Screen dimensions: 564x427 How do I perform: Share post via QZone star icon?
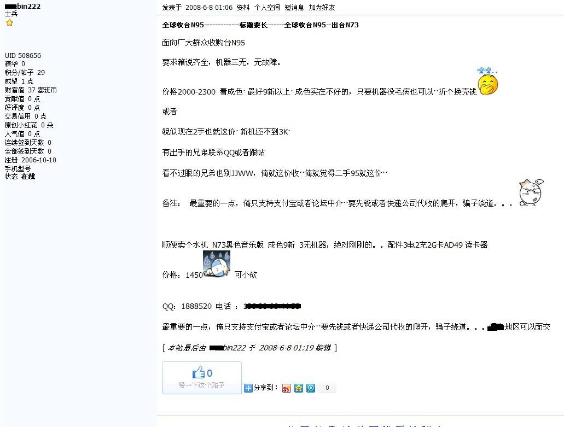click(299, 388)
